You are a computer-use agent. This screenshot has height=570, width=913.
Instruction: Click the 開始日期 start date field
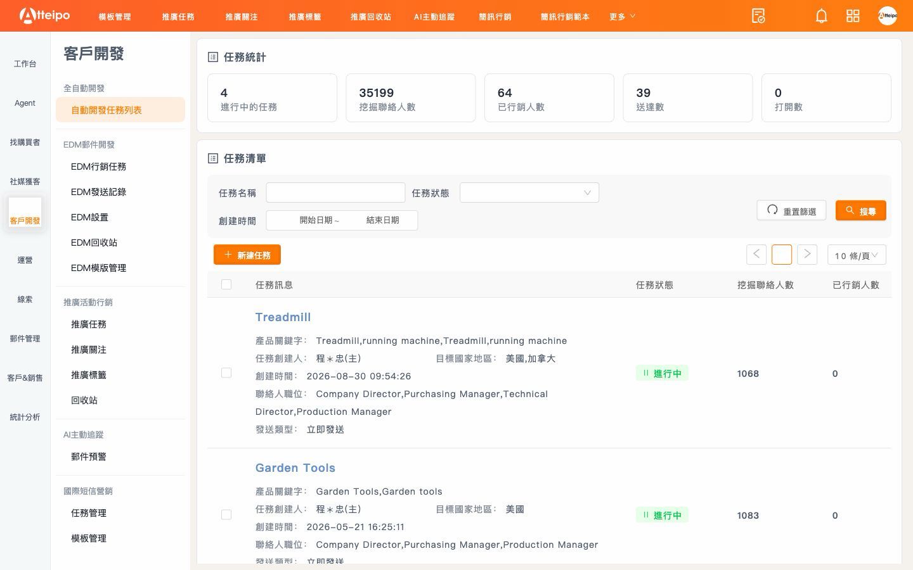316,220
